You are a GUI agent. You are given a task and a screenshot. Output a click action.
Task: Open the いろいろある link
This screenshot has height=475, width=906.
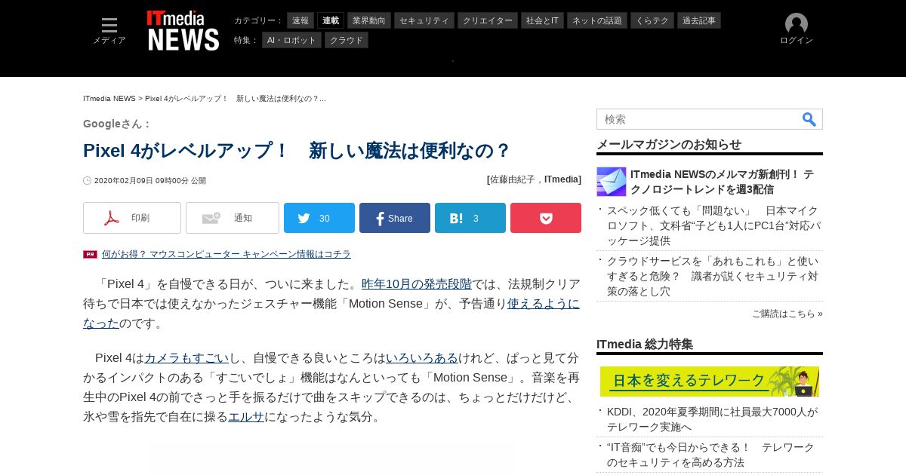click(422, 358)
